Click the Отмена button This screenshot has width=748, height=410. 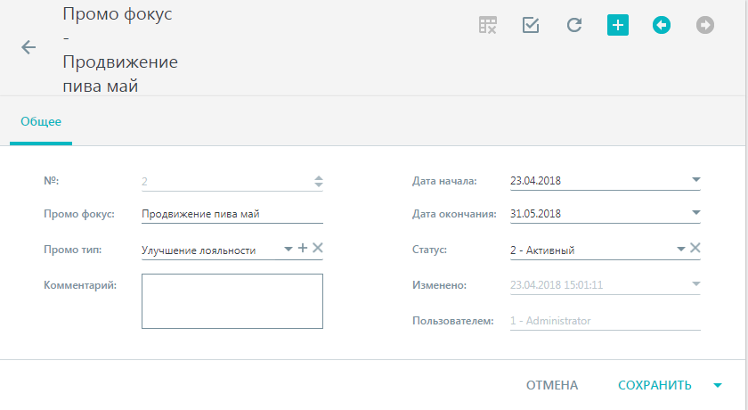pyautogui.click(x=552, y=385)
